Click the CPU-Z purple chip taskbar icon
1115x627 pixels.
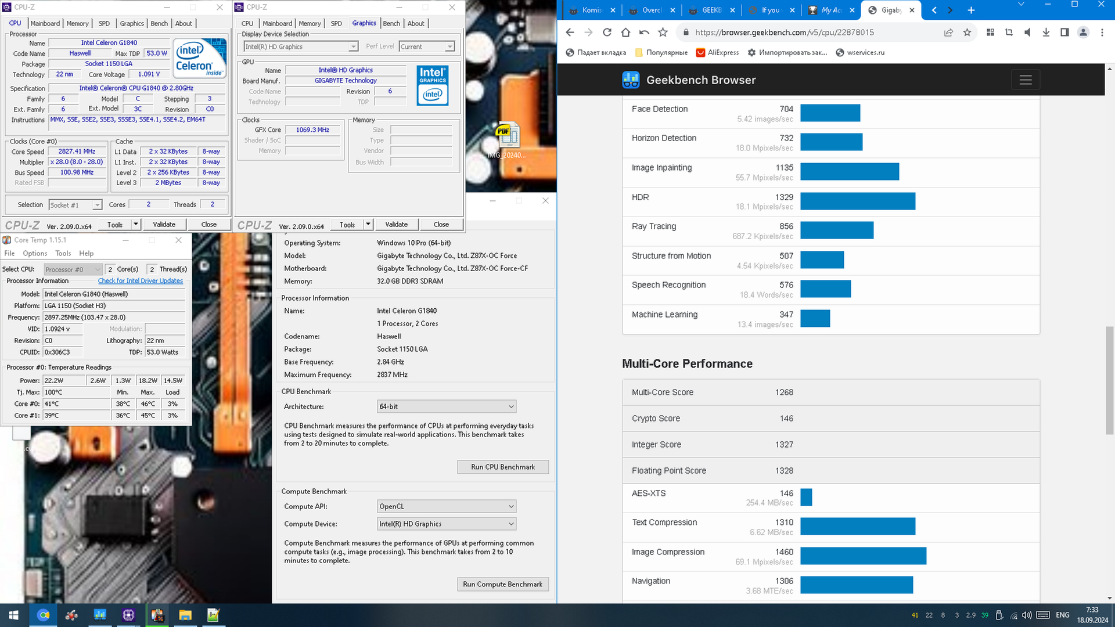coord(128,615)
